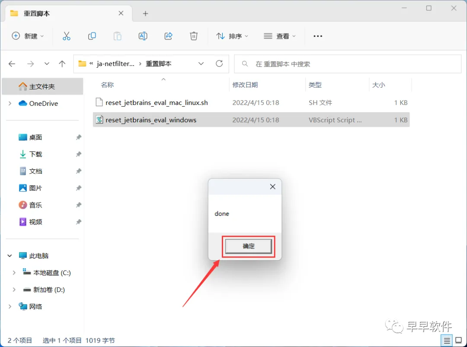Viewport: 467px width, 347px height.
Task: Open the 查看 (View) dropdown
Action: pyautogui.click(x=279, y=36)
